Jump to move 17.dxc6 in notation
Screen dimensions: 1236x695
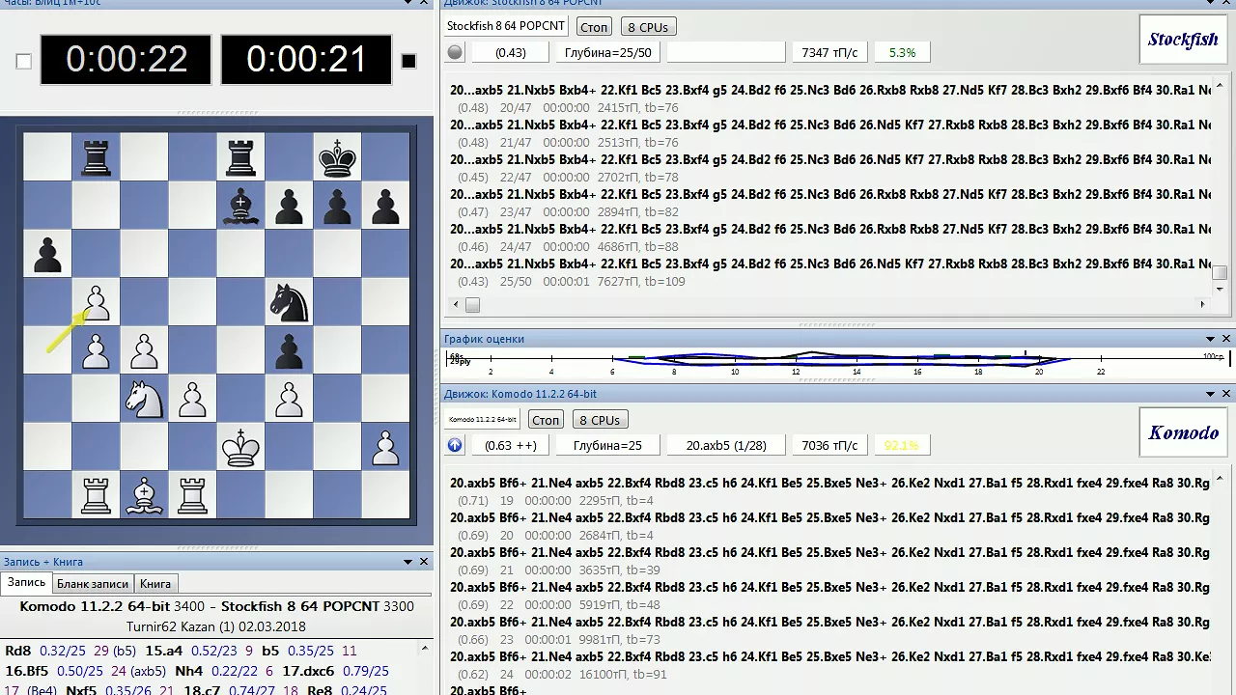coord(308,671)
